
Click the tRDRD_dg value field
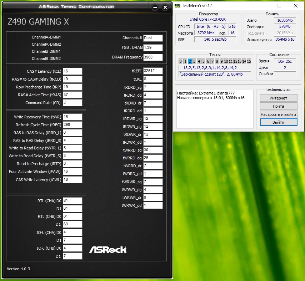click(x=153, y=95)
